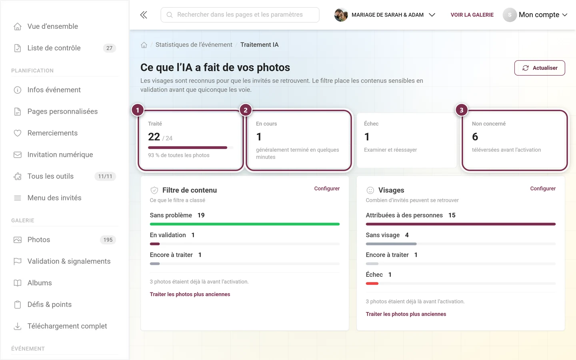
Task: Open the Mariage de Sarah & Adam event dropdown
Action: (385, 15)
